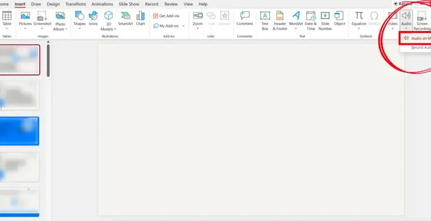Expand the Pictures dropdown arrow
The height and width of the screenshot is (221, 431).
[x=25, y=28]
